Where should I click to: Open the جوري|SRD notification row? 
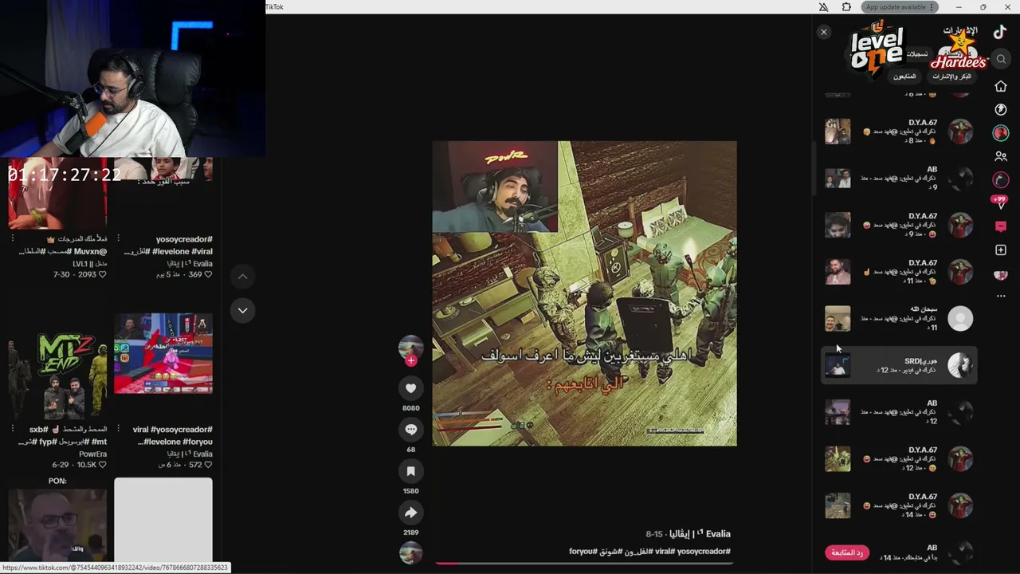pyautogui.click(x=899, y=365)
